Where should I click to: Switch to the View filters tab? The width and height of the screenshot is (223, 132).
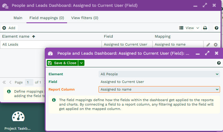click(x=85, y=18)
